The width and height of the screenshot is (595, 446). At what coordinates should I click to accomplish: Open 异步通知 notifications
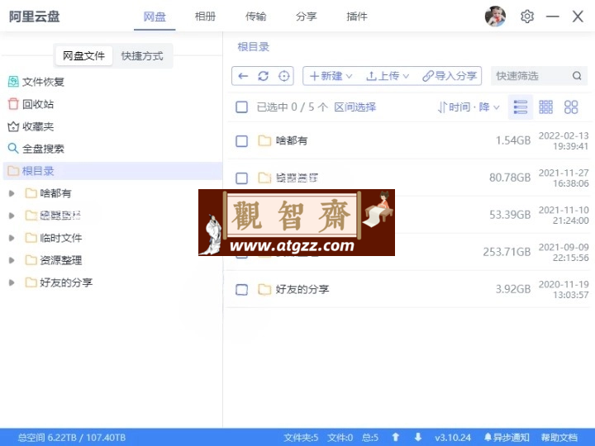click(x=507, y=438)
